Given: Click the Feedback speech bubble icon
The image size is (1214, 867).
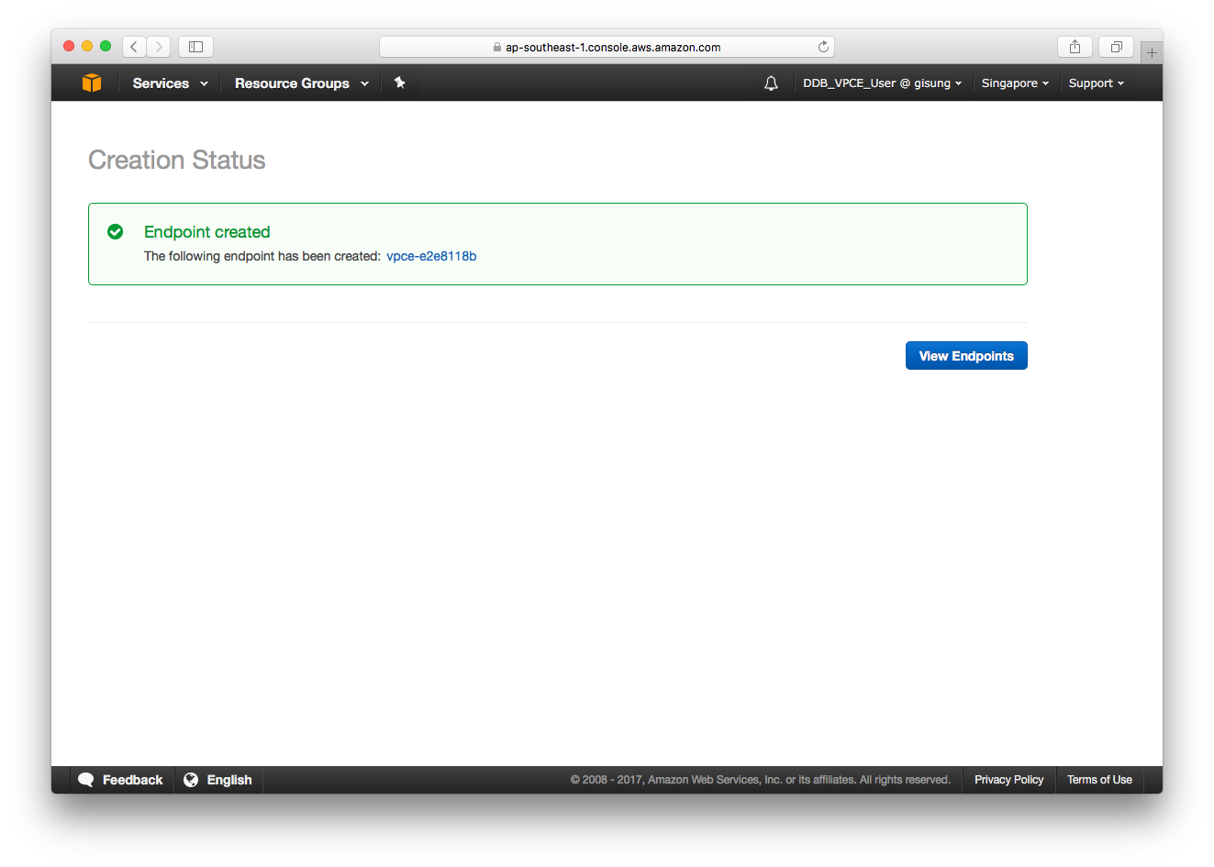Looking at the screenshot, I should click(x=86, y=780).
